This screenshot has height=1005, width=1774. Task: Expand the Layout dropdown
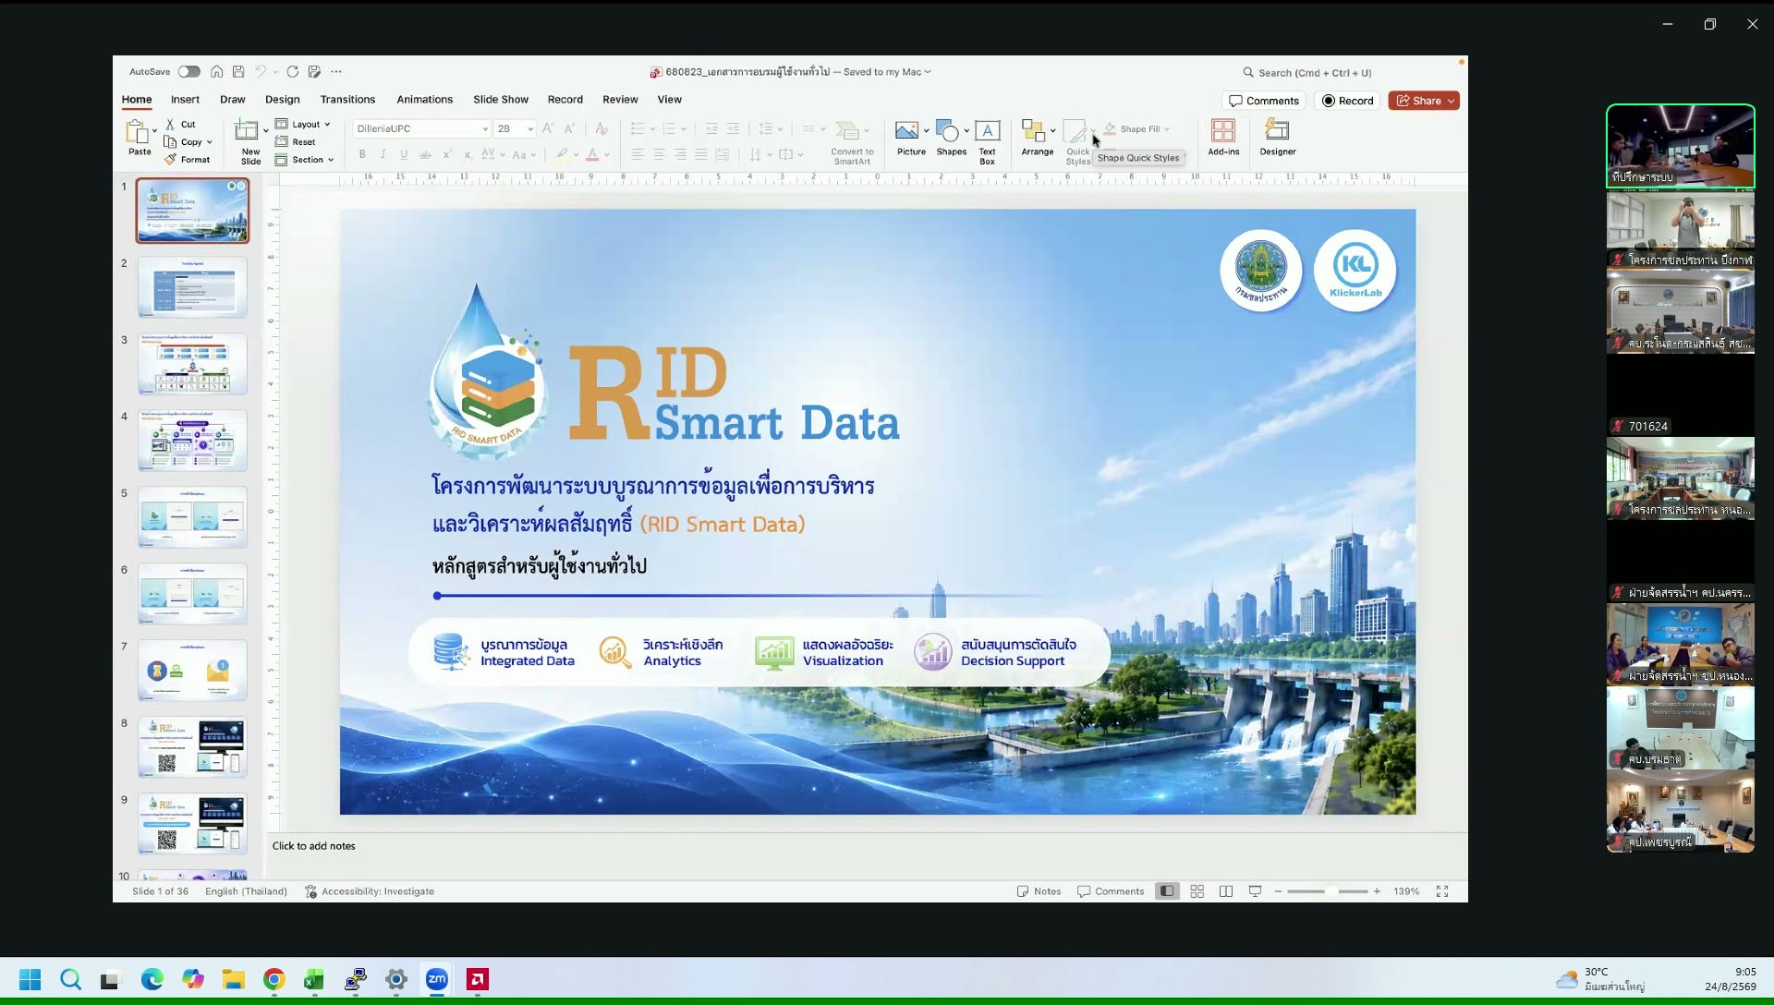click(x=302, y=124)
